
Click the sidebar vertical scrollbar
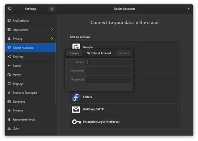coord(56,72)
